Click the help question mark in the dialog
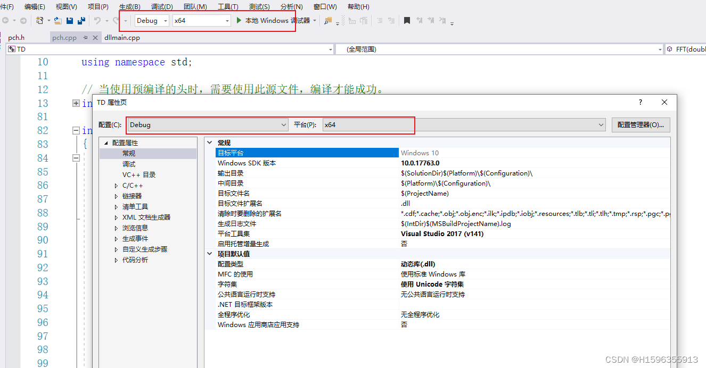 (x=640, y=102)
